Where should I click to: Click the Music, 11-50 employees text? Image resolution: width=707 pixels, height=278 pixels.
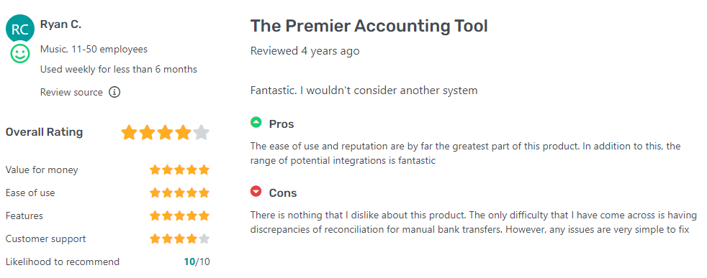(94, 49)
